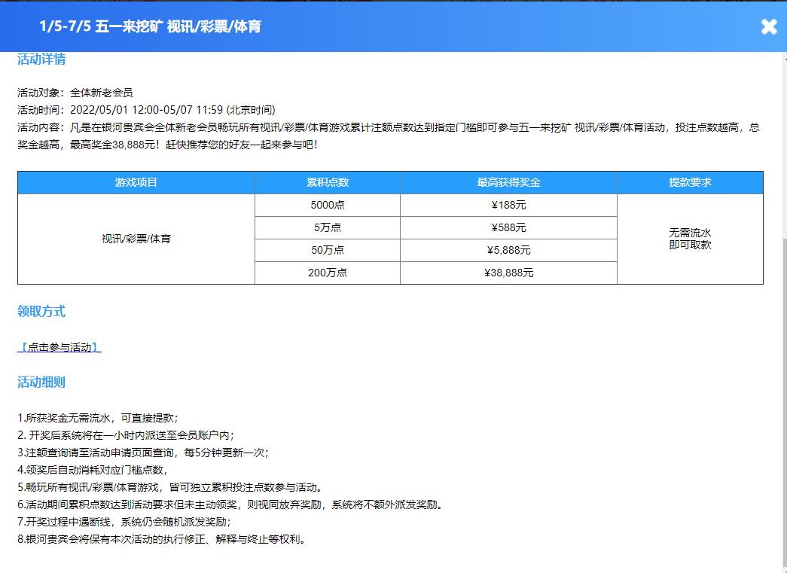Click the ¥38,888元 bonus cell

(x=508, y=273)
